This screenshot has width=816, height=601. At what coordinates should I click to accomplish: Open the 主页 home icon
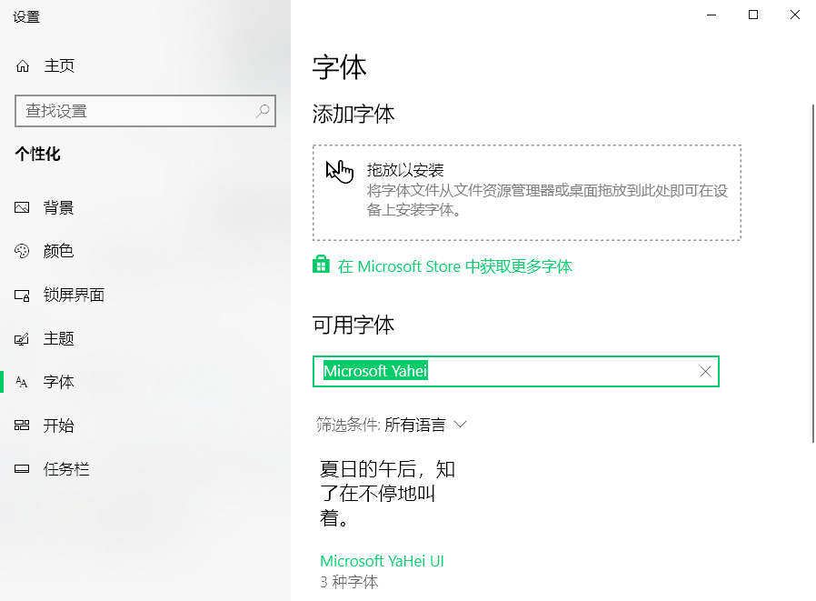click(x=23, y=65)
